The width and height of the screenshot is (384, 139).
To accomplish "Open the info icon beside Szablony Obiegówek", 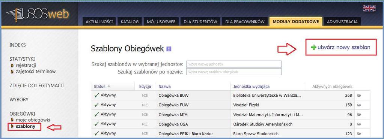I will pos(169,49).
